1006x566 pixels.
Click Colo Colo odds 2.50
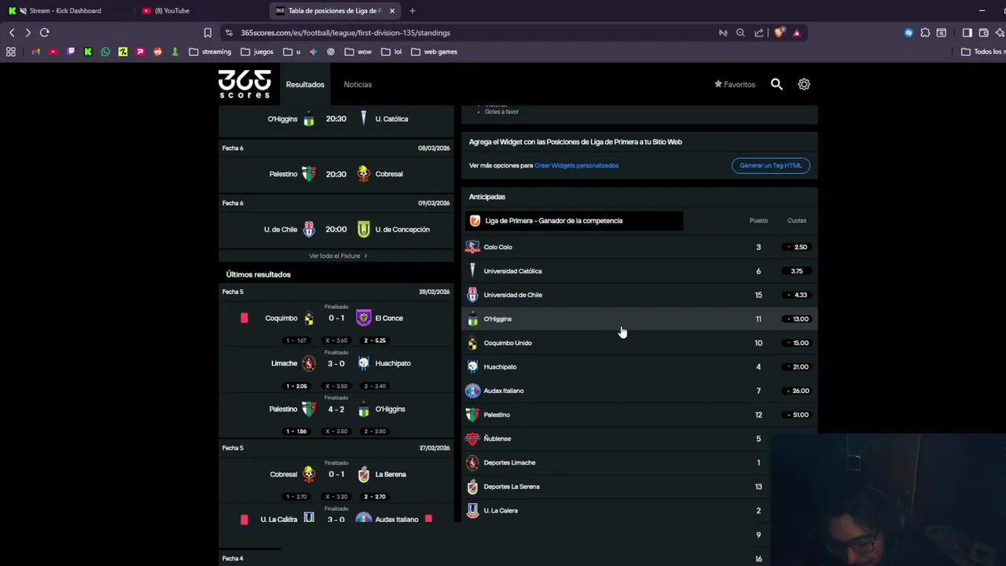797,247
